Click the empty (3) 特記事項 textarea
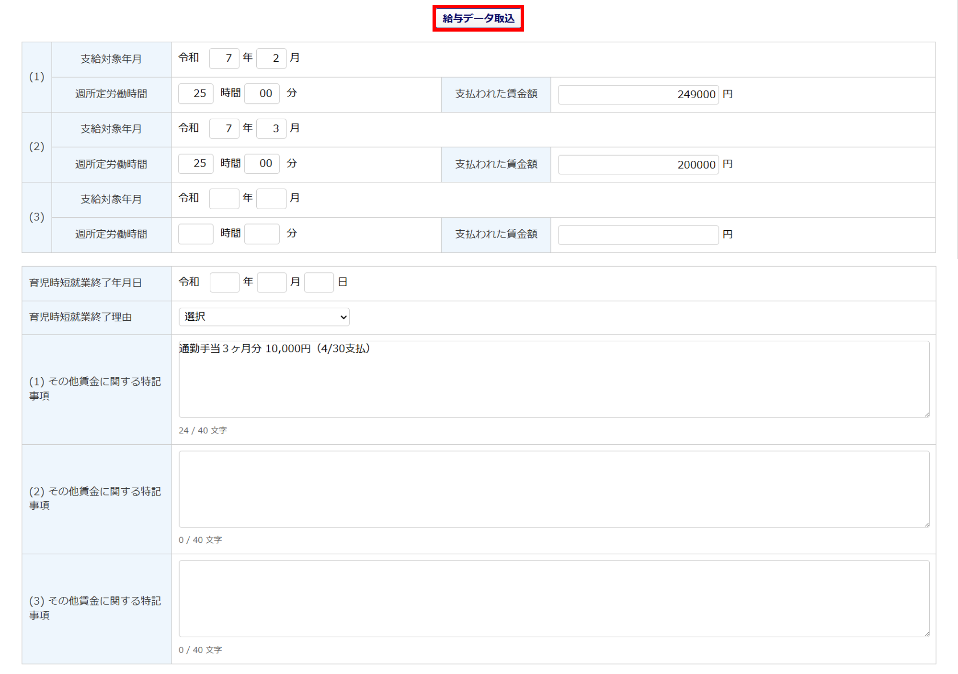This screenshot has width=958, height=674. coord(554,598)
